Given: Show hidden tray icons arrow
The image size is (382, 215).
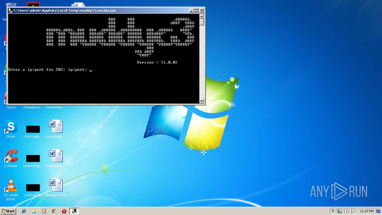Looking at the screenshot, I should (333, 211).
